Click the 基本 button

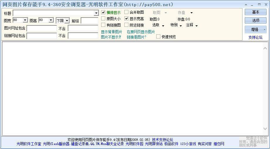point(256,12)
